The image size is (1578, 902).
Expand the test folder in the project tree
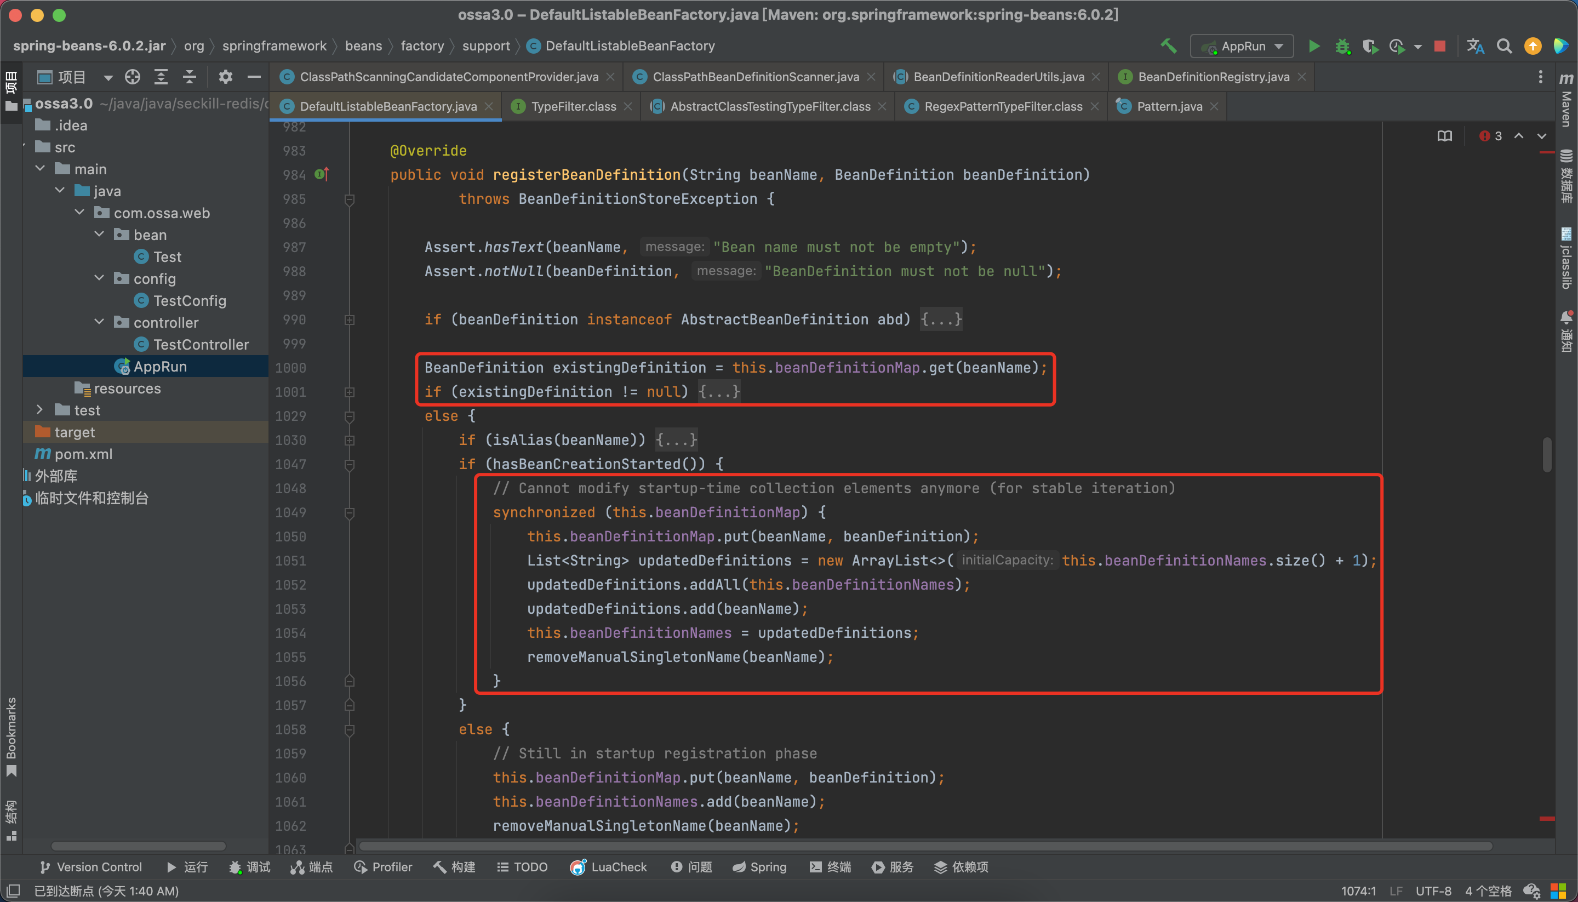(x=39, y=410)
